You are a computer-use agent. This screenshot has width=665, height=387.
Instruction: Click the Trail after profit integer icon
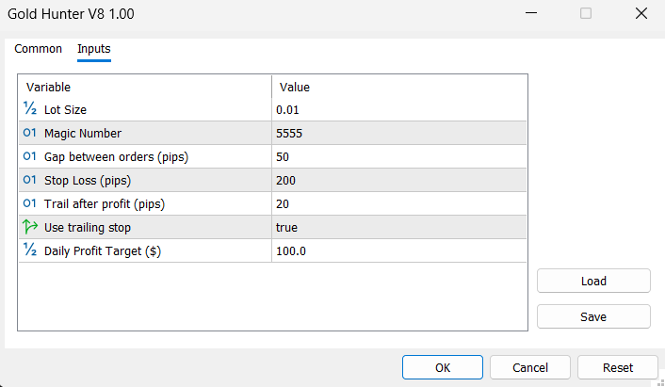pos(29,204)
